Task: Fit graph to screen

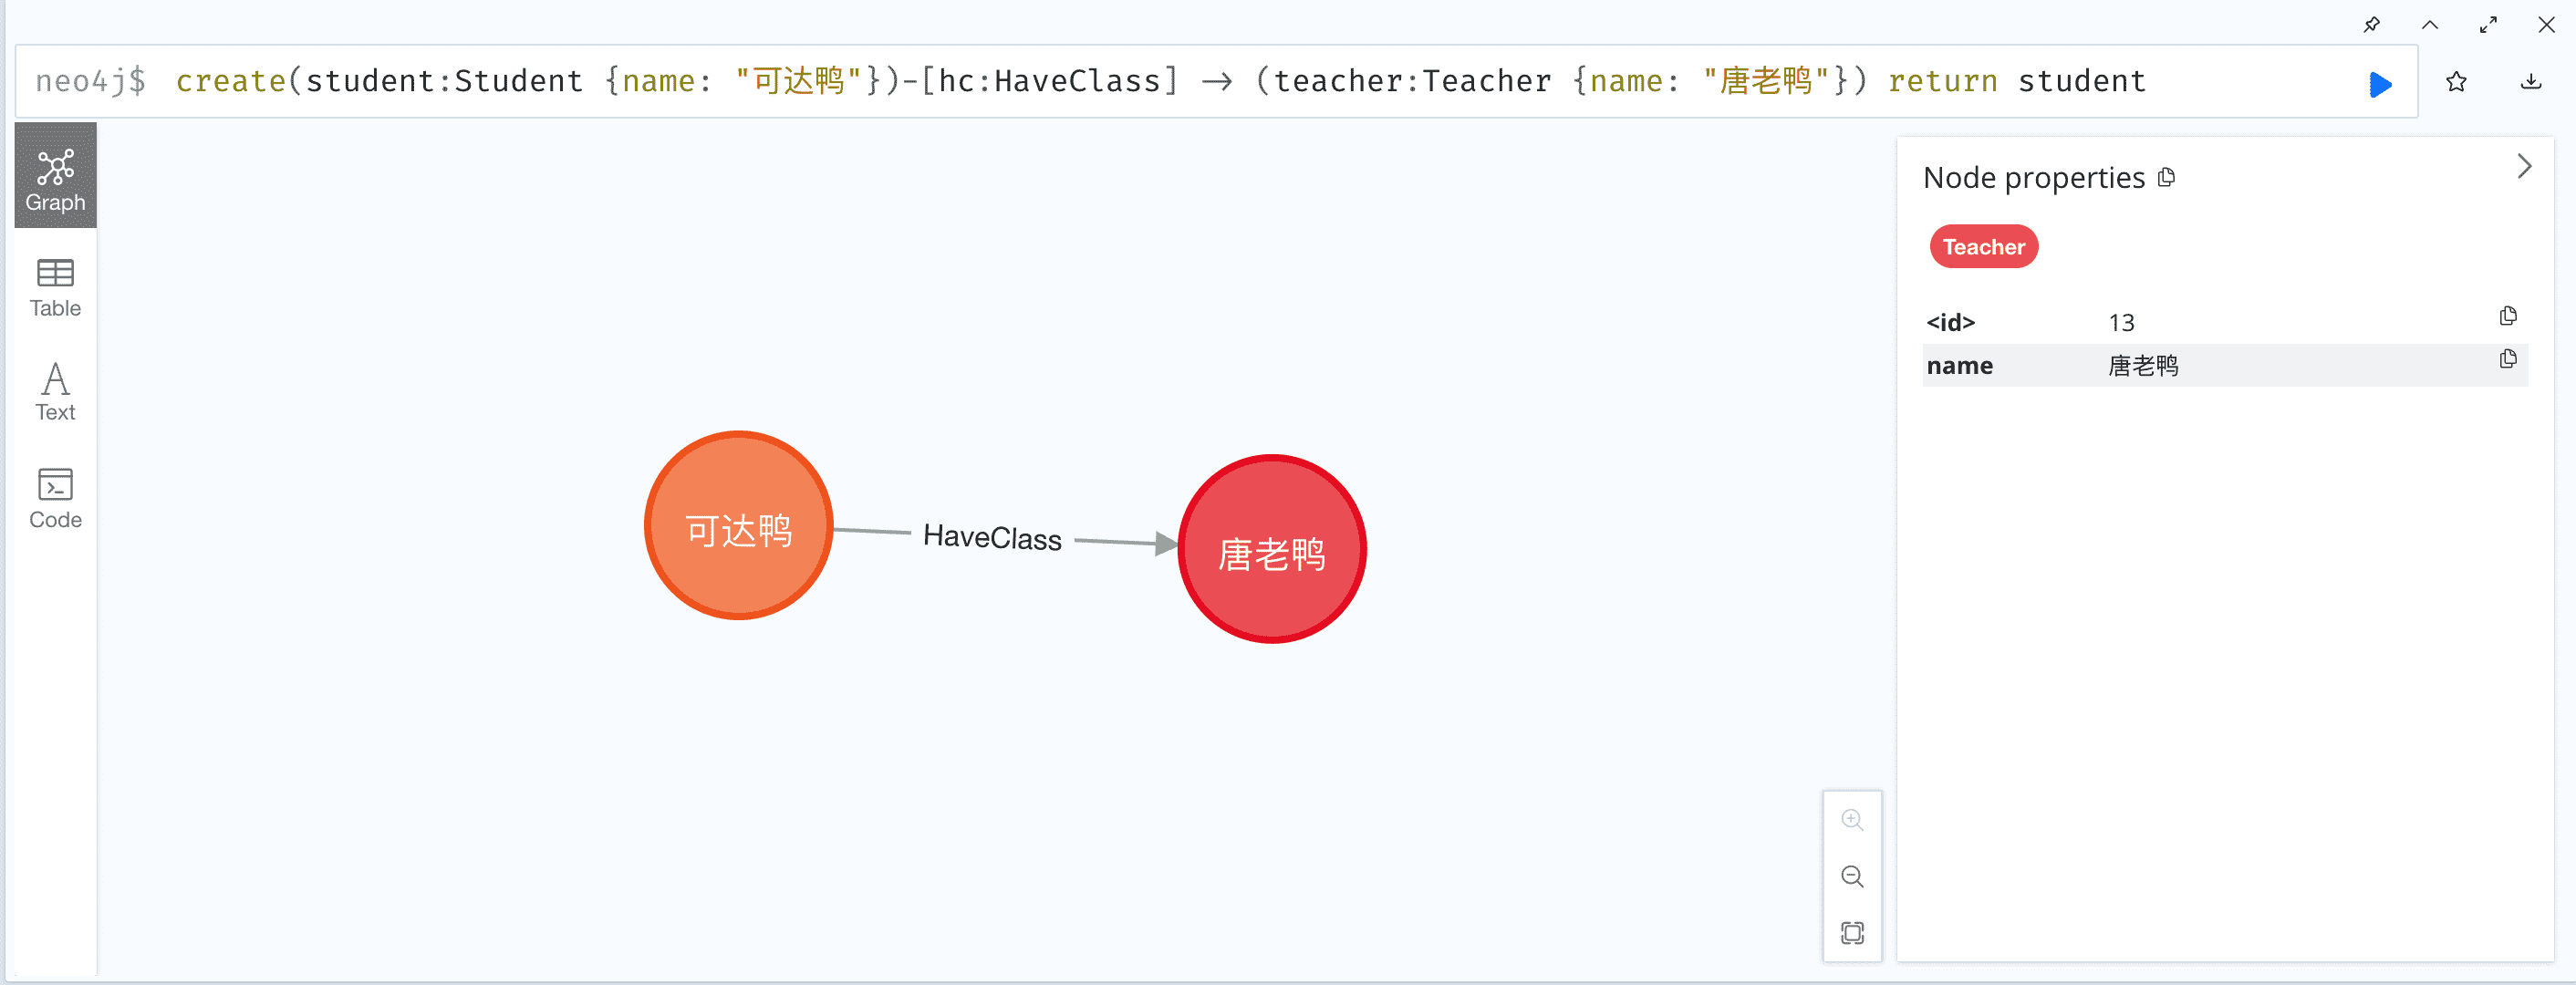Action: pos(1851,933)
